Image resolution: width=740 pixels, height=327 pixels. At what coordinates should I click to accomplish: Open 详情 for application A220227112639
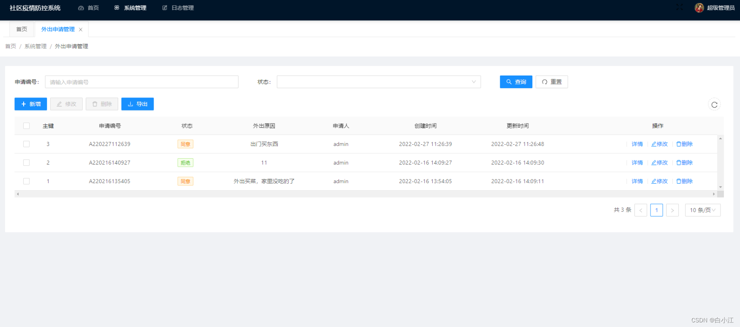637,144
